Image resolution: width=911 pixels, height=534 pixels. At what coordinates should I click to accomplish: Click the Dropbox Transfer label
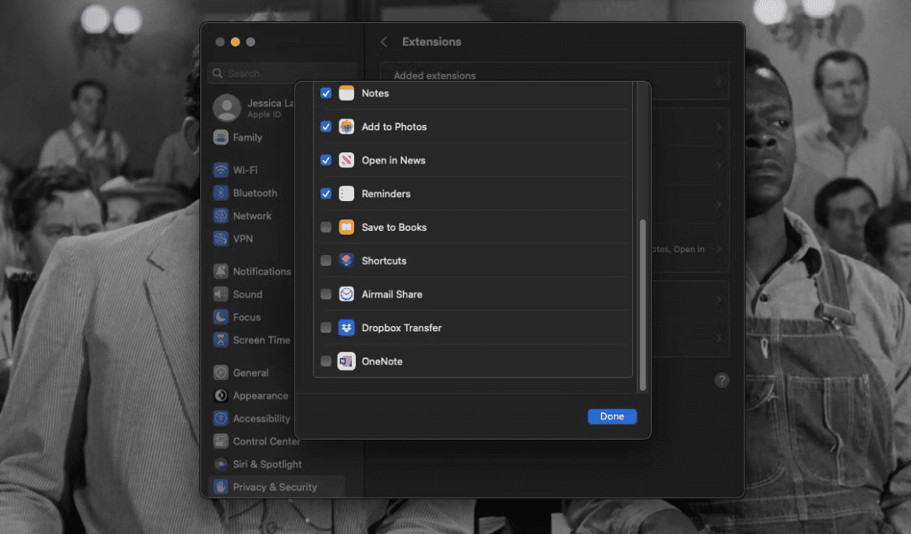coord(401,327)
